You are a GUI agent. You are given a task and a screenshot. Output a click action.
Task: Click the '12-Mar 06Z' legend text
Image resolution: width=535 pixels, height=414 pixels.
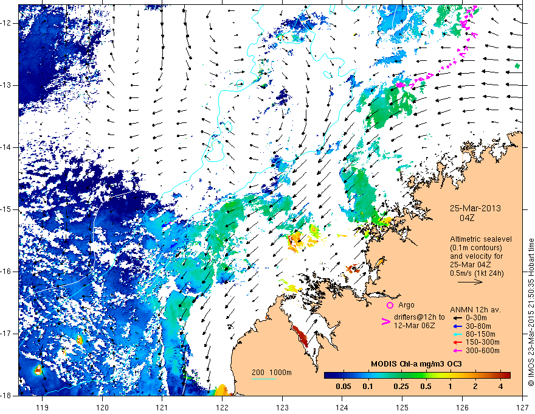coord(414,326)
